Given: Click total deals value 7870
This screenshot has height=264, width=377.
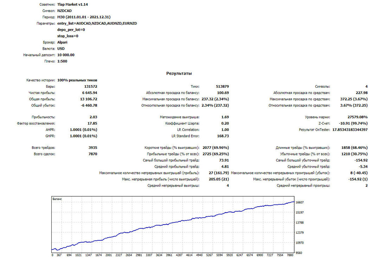Looking at the screenshot, I should (93, 154).
